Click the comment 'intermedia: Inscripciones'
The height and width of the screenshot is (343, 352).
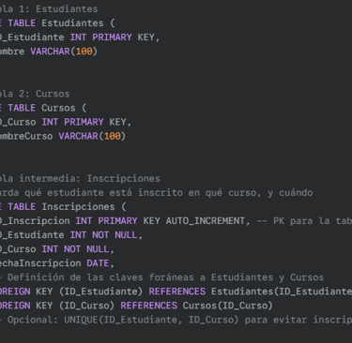(89, 178)
